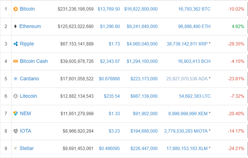Click the Bitcoin Cash logo icon
The height and width of the screenshot is (158, 248).
[15, 61]
